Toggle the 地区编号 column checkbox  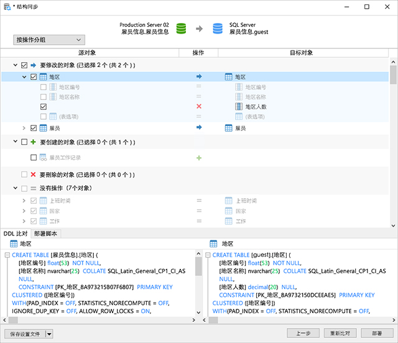tap(44, 87)
